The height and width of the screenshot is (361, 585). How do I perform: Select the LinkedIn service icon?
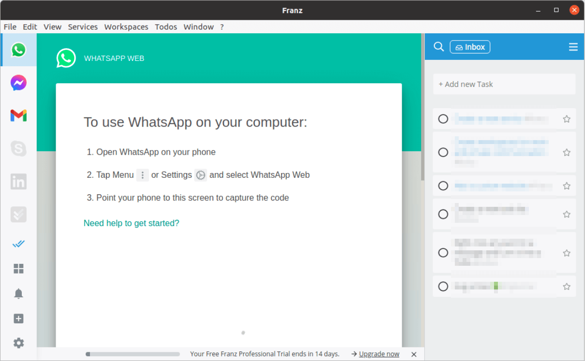click(18, 181)
